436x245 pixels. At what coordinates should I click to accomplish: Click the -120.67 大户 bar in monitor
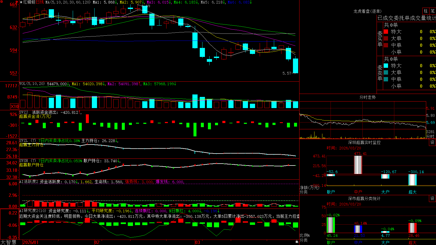[385, 176]
